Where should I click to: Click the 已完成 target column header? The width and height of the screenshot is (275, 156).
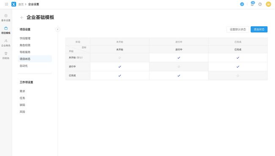(x=238, y=49)
